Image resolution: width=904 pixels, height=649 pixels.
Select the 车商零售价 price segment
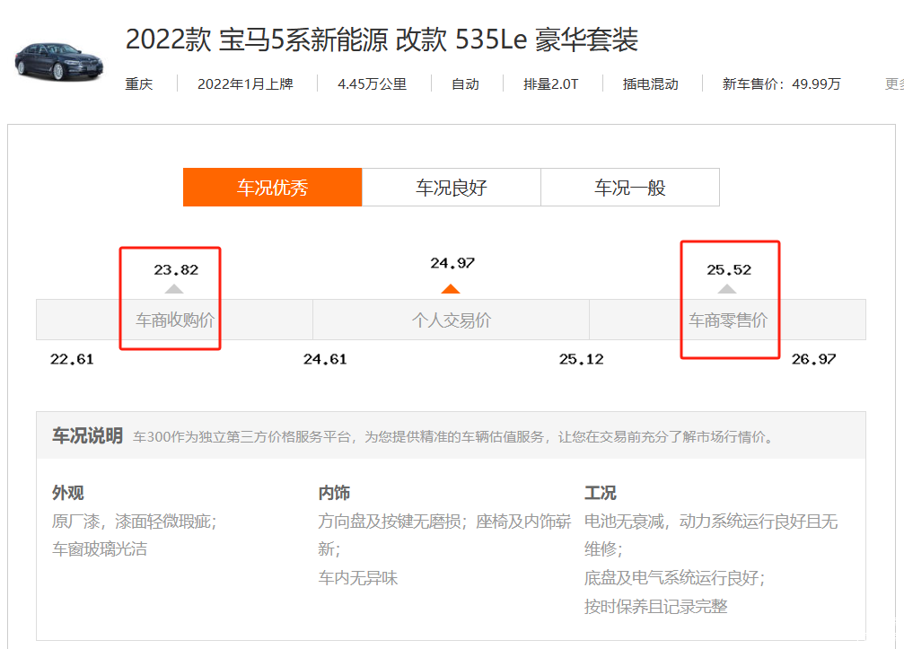tap(727, 320)
